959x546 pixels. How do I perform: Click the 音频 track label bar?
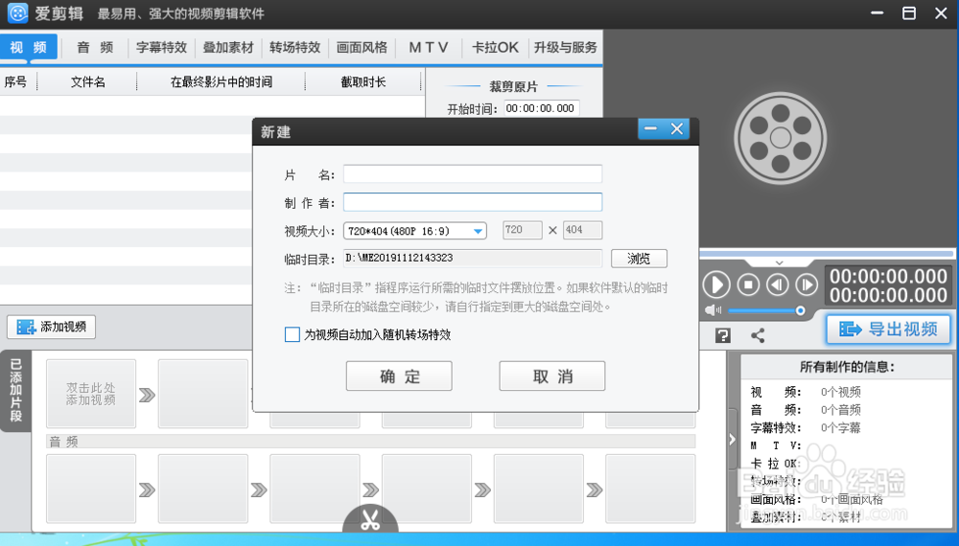370,441
